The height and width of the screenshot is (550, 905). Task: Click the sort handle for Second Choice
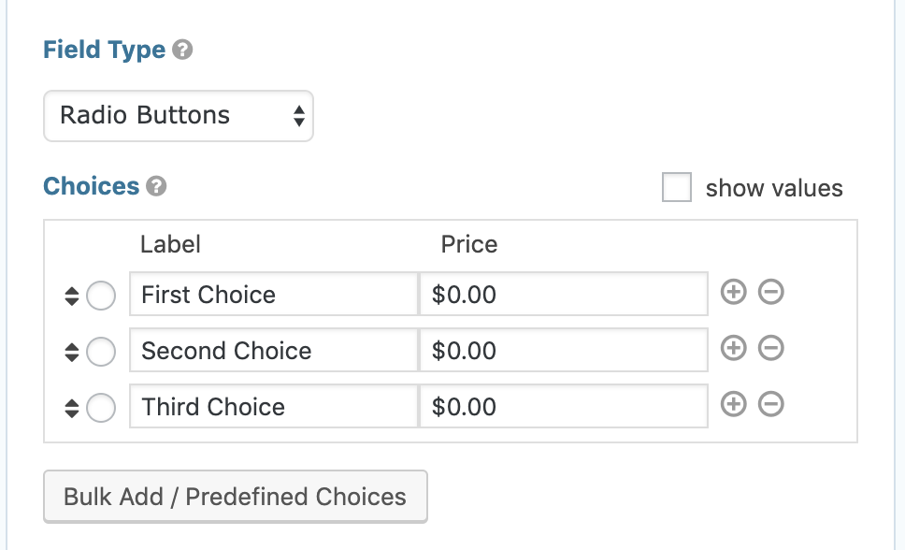pos(72,352)
